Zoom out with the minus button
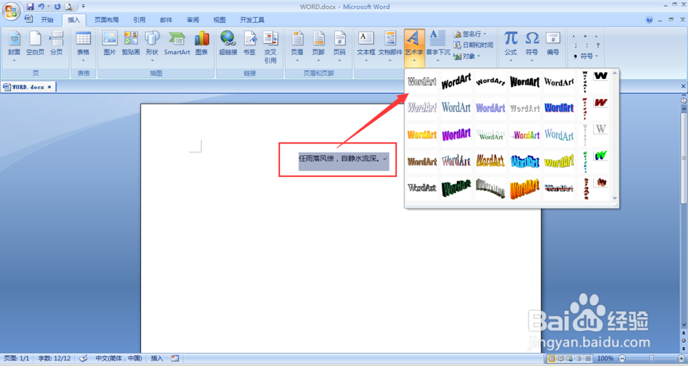 622,358
